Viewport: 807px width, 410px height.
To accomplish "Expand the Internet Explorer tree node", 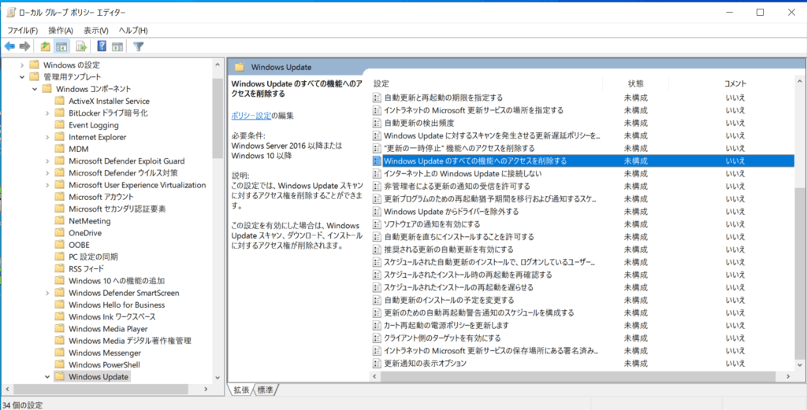I will [x=46, y=137].
